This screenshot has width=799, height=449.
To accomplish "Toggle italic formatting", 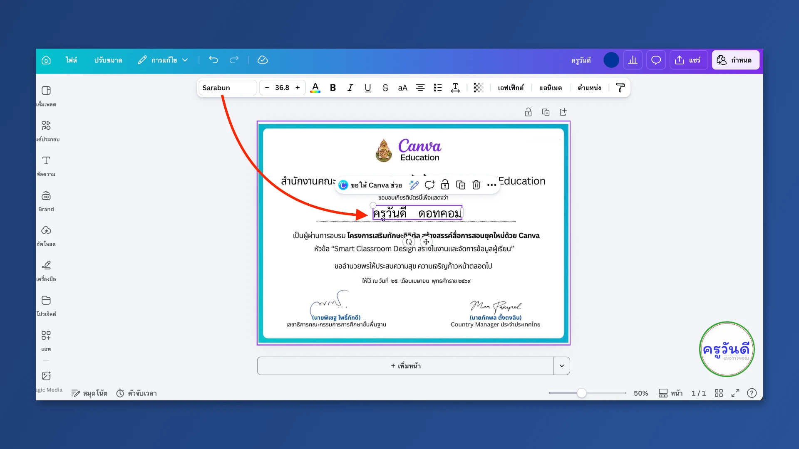I will [x=350, y=87].
